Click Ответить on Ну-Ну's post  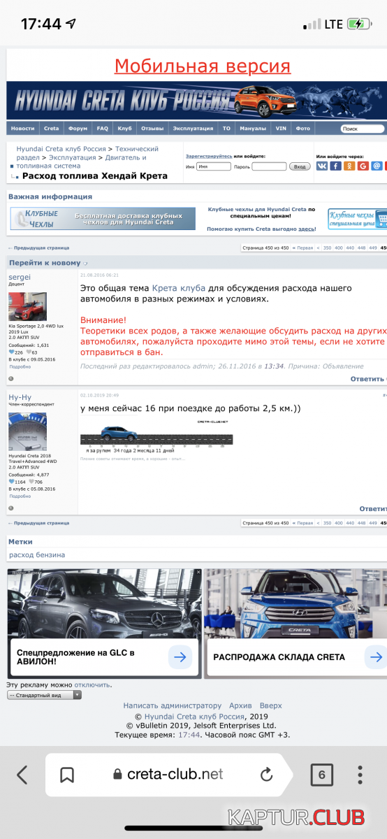pos(373,509)
